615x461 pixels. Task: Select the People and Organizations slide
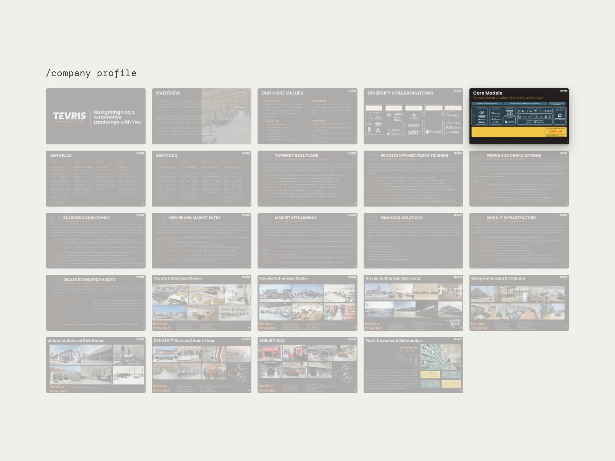pyautogui.click(x=519, y=179)
